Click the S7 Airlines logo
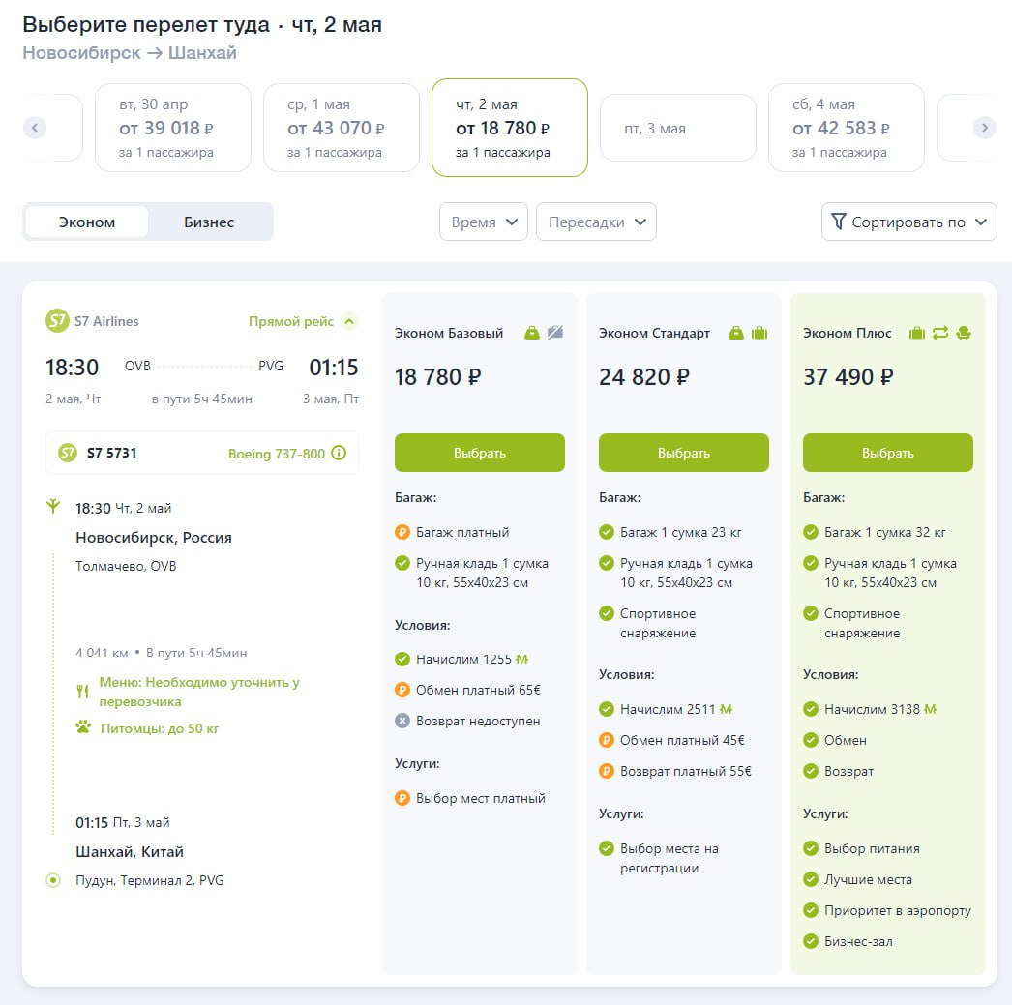This screenshot has width=1012, height=1005. [x=58, y=320]
